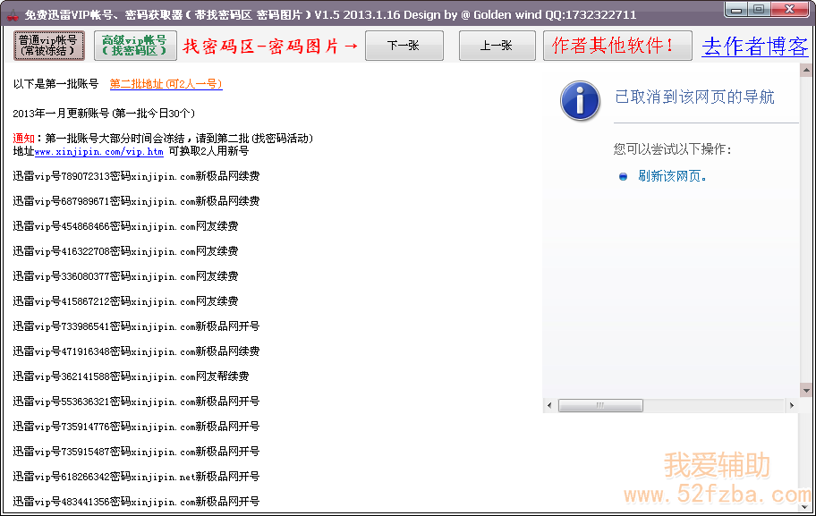
Task: Select account line 454868466
Action: point(125,226)
